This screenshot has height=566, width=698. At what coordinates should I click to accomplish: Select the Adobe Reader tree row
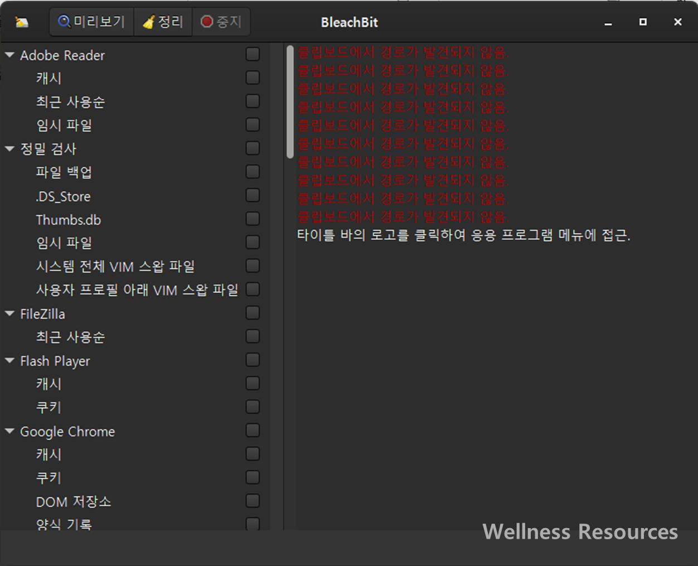pos(62,55)
